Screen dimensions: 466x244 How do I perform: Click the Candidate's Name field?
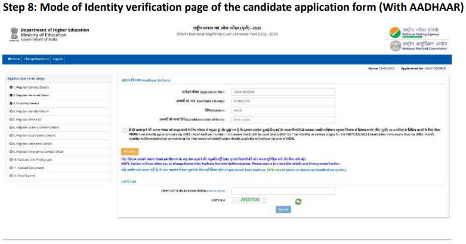point(283,101)
